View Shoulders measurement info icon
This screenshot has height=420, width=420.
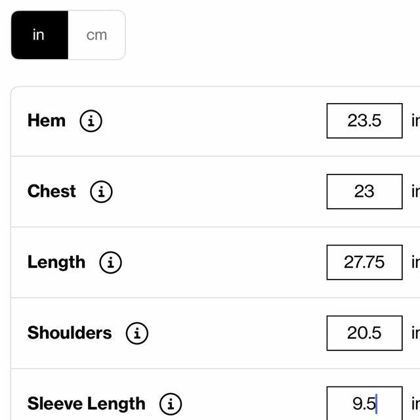tap(136, 333)
